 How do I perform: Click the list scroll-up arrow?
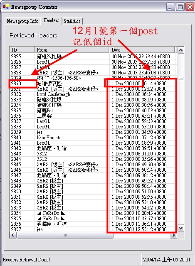pyautogui.click(x=180, y=50)
